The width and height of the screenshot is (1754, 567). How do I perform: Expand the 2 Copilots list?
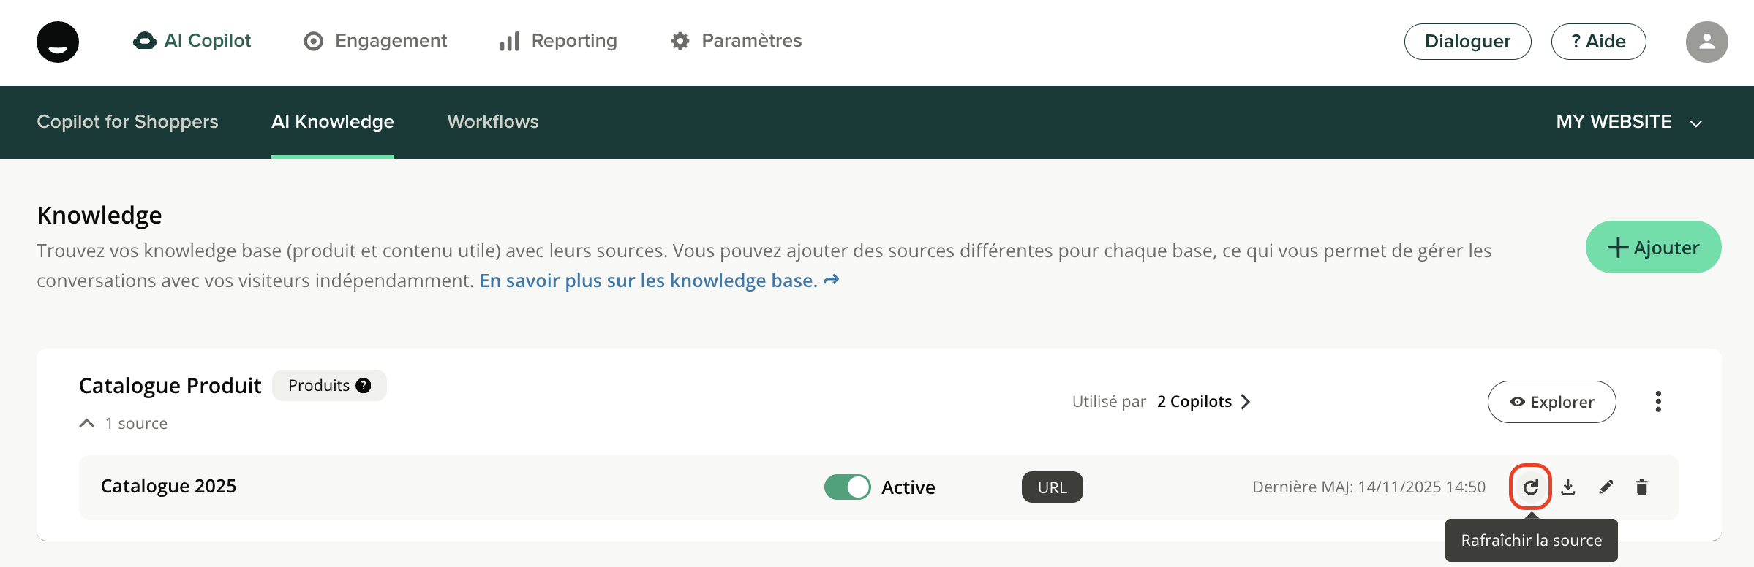coord(1203,401)
